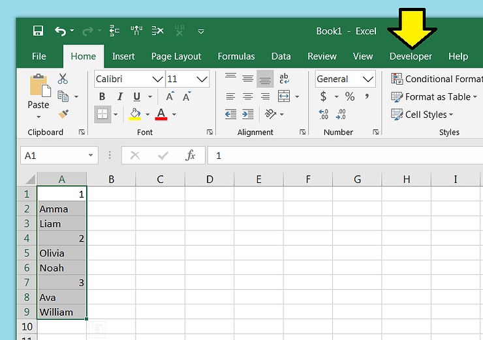
Task: Expand the General number format dropdown
Action: (x=369, y=79)
